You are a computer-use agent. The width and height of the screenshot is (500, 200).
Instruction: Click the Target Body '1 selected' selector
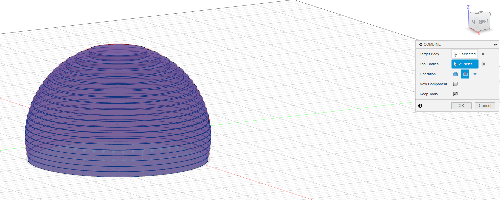point(465,54)
